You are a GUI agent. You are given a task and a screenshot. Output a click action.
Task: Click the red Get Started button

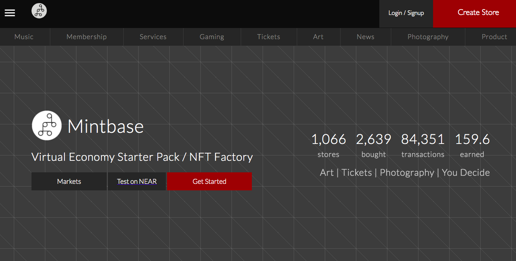[209, 182]
